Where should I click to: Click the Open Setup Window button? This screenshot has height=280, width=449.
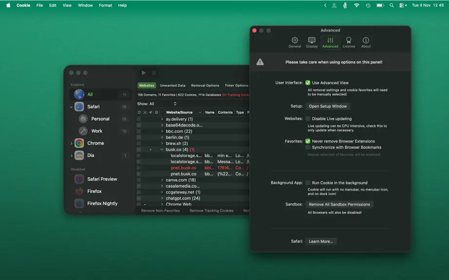click(x=328, y=106)
